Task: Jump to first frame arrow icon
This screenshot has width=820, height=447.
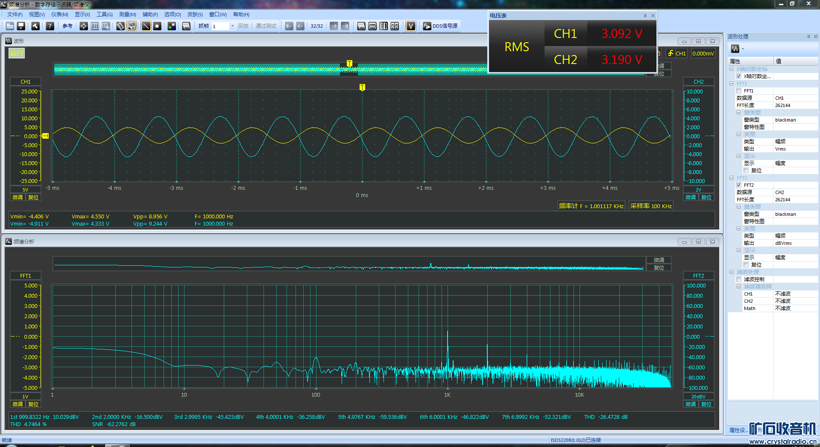Action: tap(289, 26)
